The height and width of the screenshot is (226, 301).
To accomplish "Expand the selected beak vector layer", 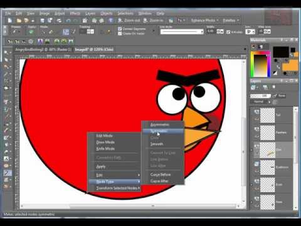I will pyautogui.click(x=252, y=150).
